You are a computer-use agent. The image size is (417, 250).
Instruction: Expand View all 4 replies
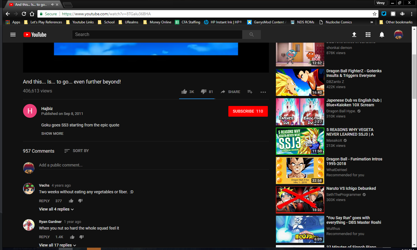click(56, 209)
